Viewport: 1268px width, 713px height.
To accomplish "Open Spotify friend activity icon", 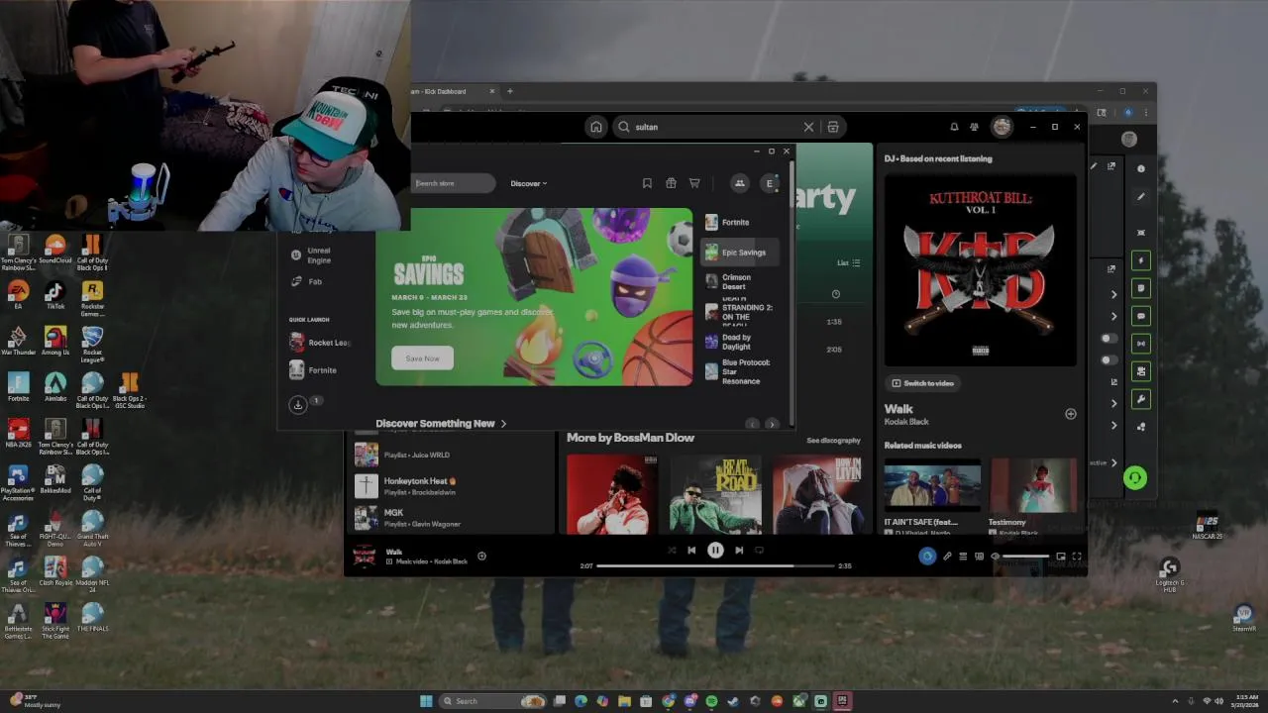I will click(x=975, y=127).
